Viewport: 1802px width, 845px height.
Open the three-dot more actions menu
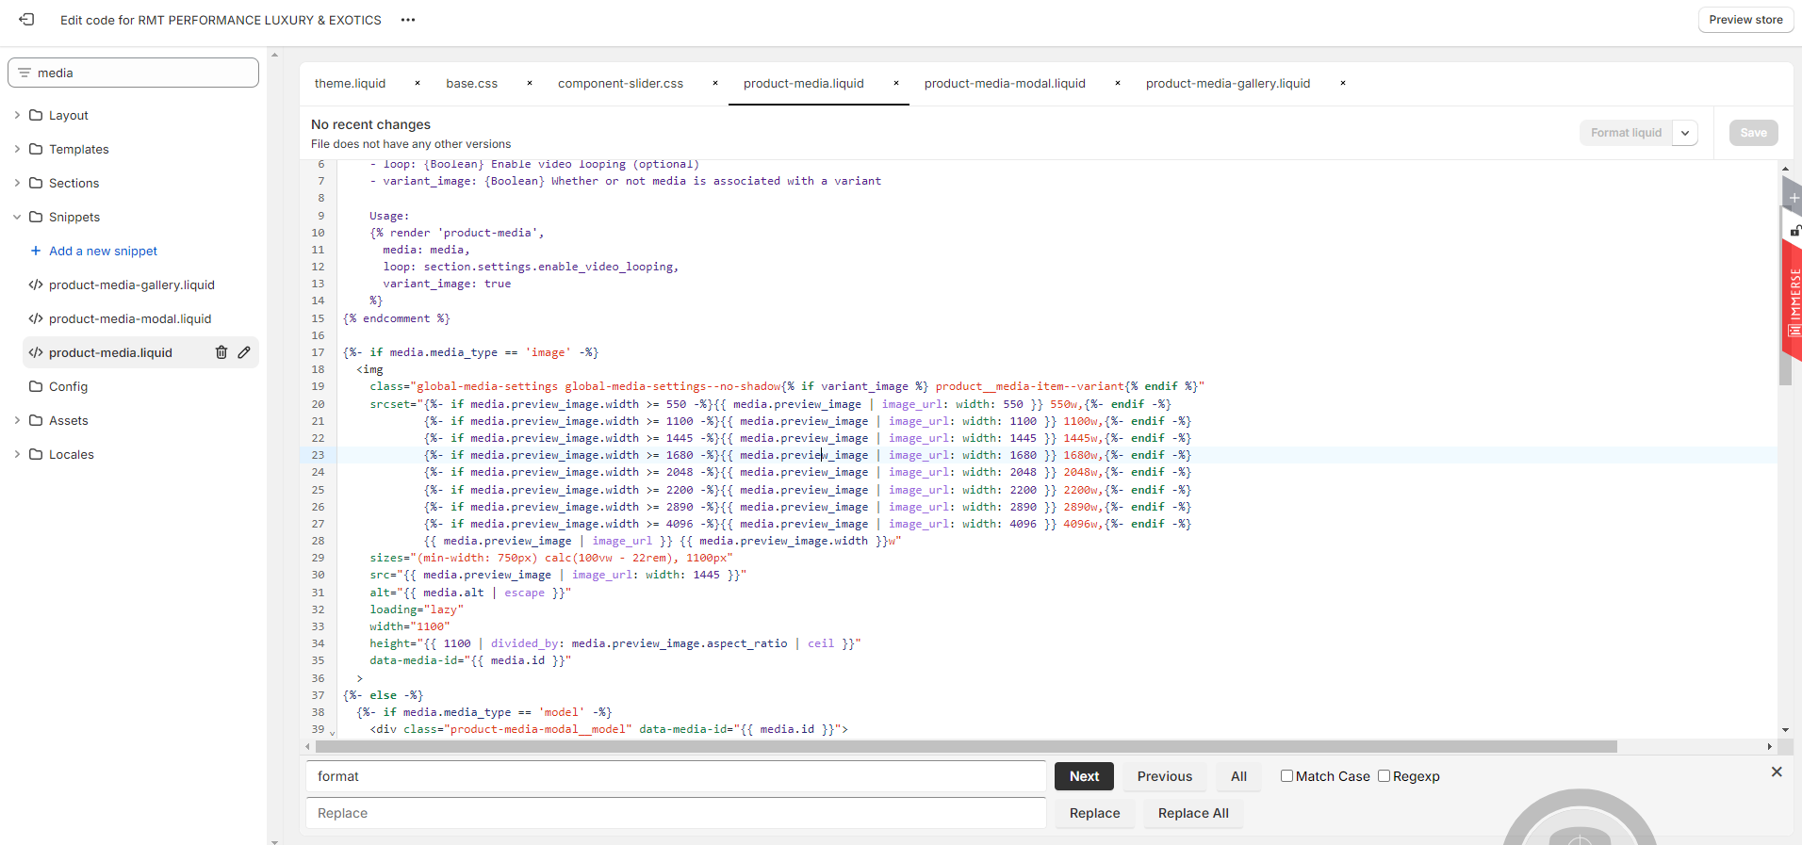tap(407, 20)
